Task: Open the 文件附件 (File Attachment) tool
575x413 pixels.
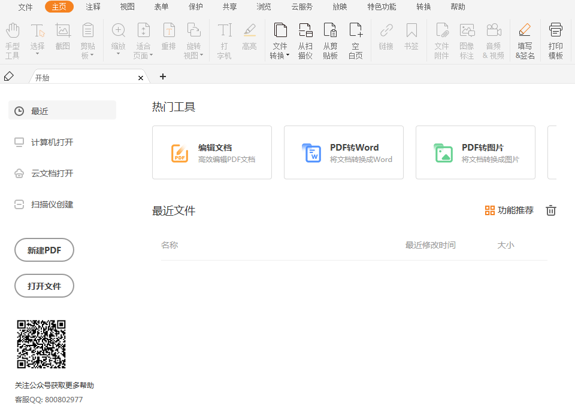Action: pyautogui.click(x=441, y=39)
